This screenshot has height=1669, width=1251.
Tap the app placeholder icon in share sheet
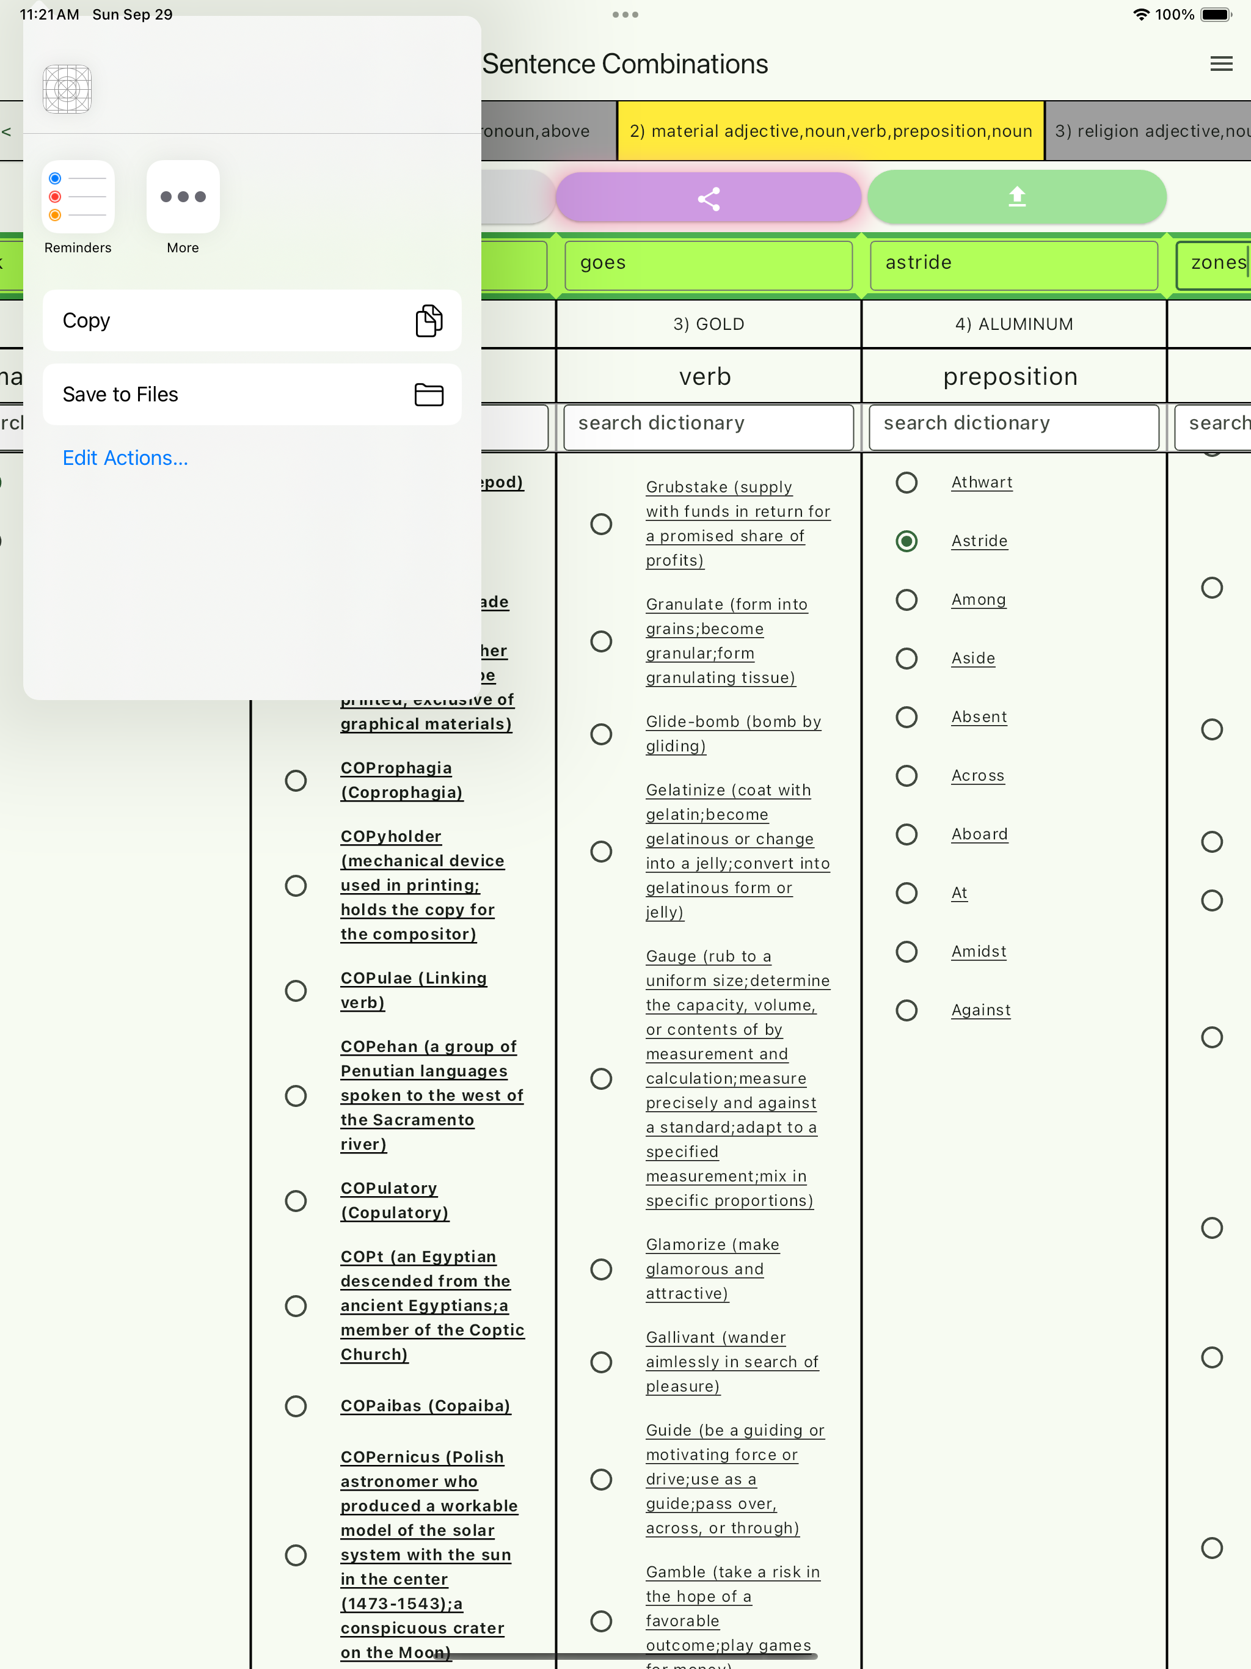[x=67, y=89]
